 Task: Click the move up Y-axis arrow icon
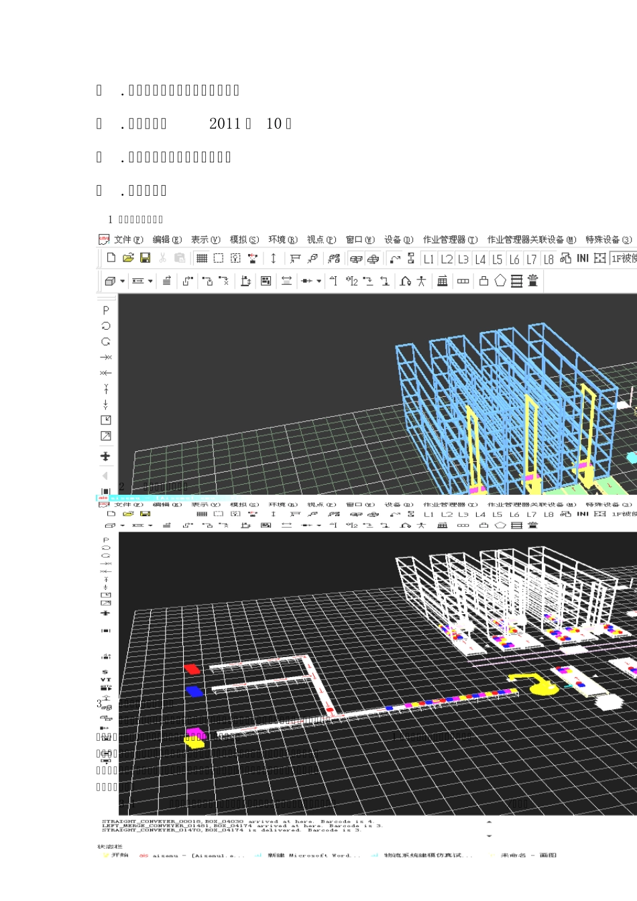click(106, 389)
